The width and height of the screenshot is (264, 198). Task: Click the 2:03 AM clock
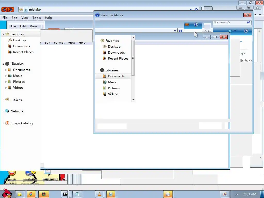(250, 194)
